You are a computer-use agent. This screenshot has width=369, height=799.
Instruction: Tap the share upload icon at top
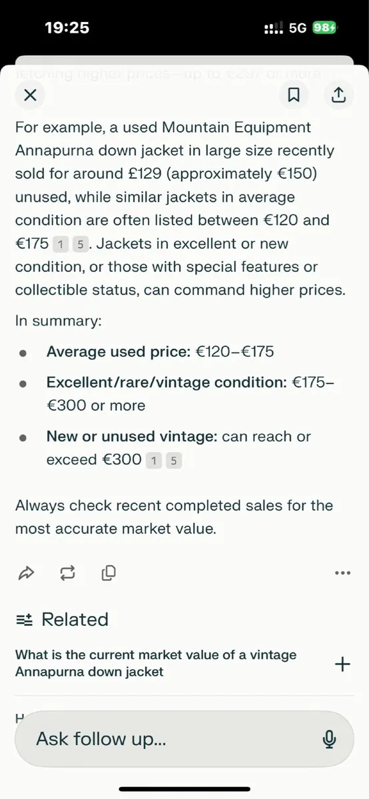(x=338, y=95)
